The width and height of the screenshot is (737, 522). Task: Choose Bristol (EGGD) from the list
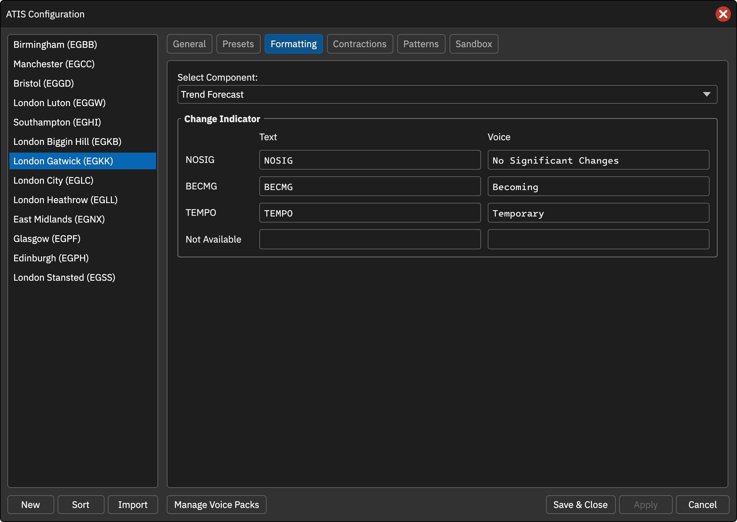[x=83, y=83]
